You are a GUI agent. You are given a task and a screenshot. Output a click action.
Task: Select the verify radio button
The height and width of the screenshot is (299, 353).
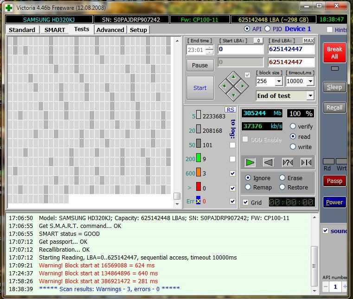tap(293, 126)
